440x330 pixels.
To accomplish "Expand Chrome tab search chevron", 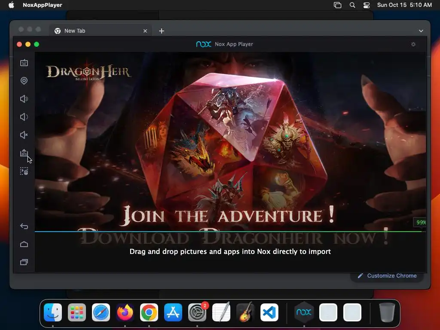I will [421, 31].
